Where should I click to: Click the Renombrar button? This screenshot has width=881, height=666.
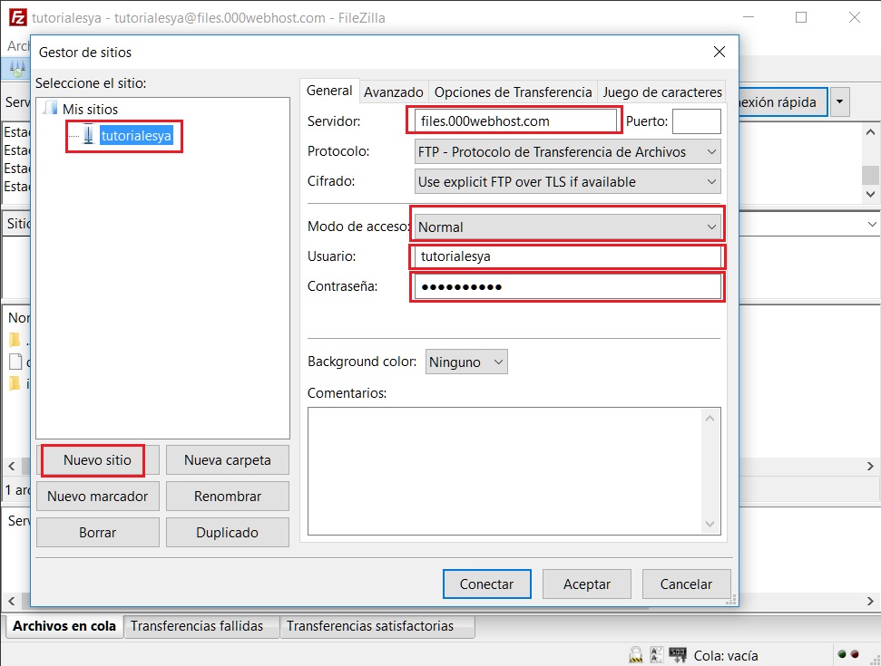228,497
